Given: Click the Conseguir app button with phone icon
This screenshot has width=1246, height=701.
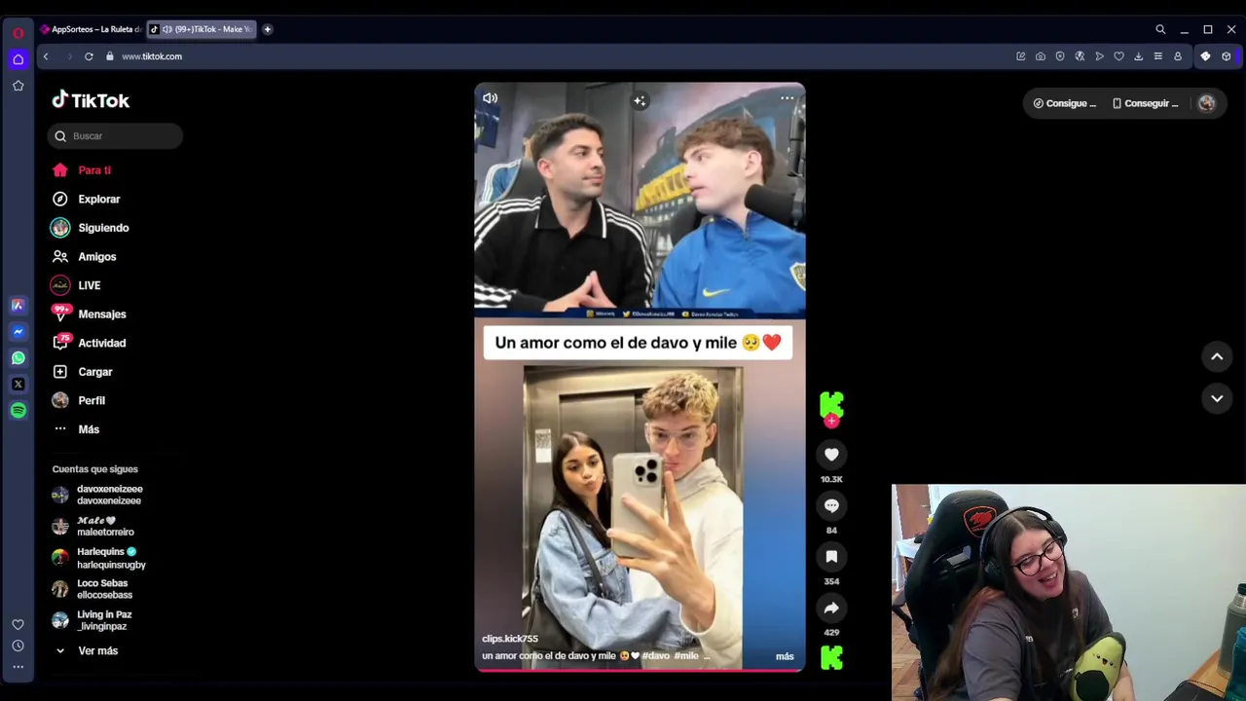Looking at the screenshot, I should [x=1146, y=103].
